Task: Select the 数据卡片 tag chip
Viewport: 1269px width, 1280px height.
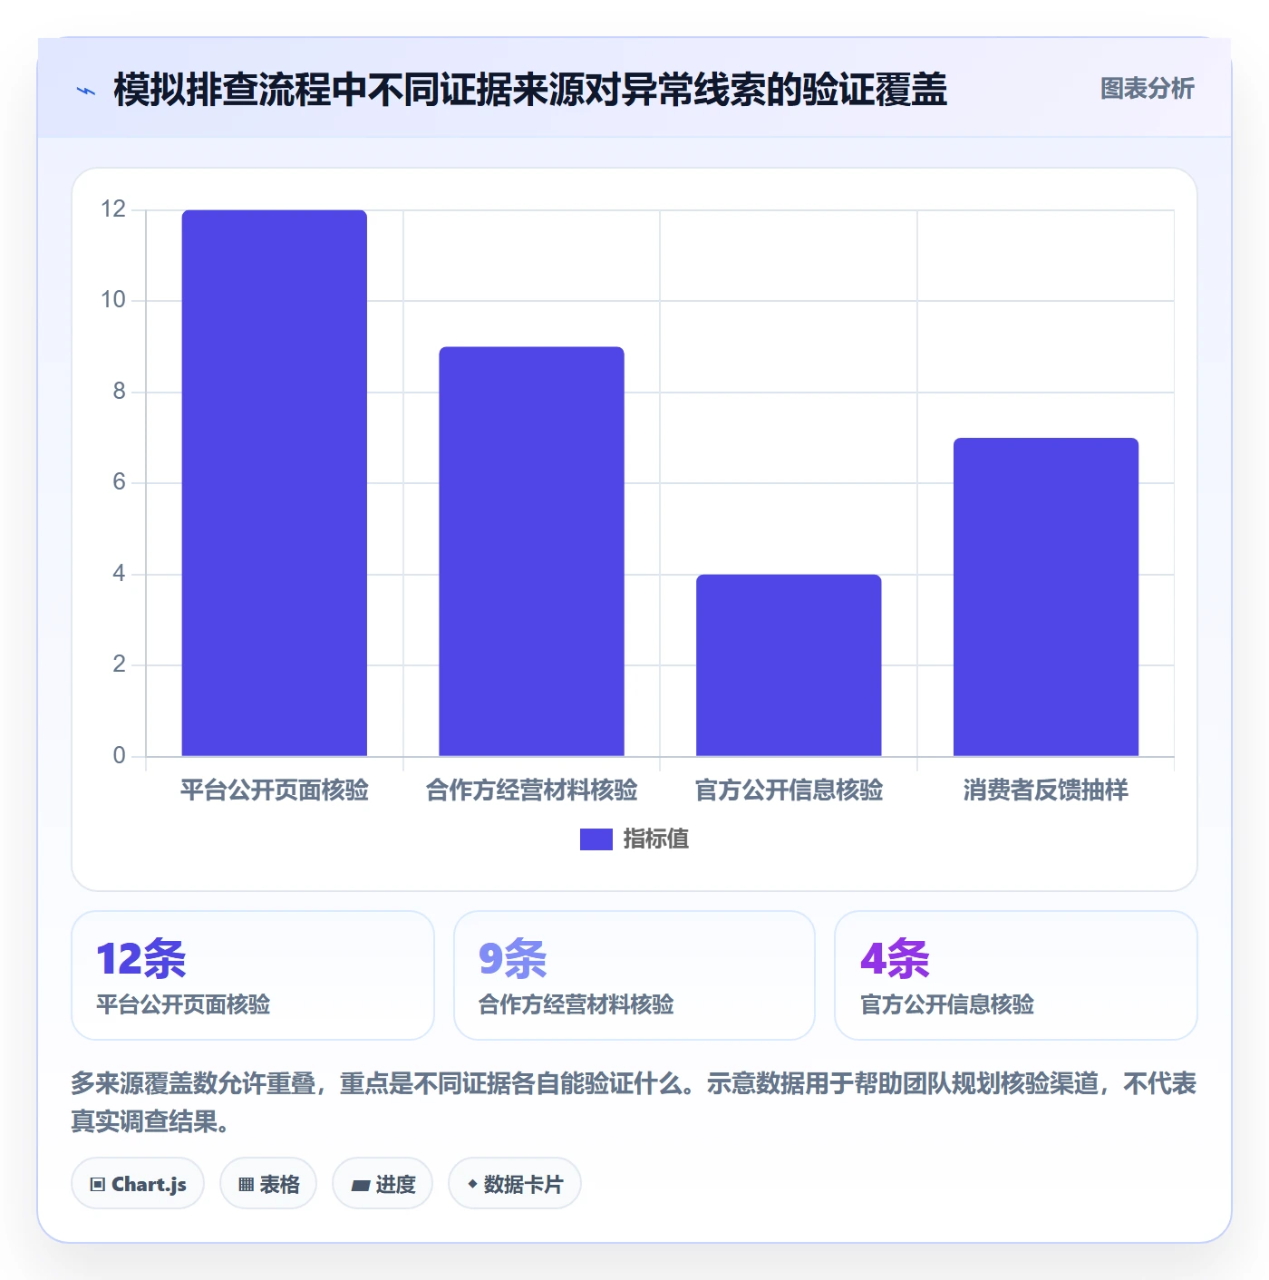Action: (515, 1184)
